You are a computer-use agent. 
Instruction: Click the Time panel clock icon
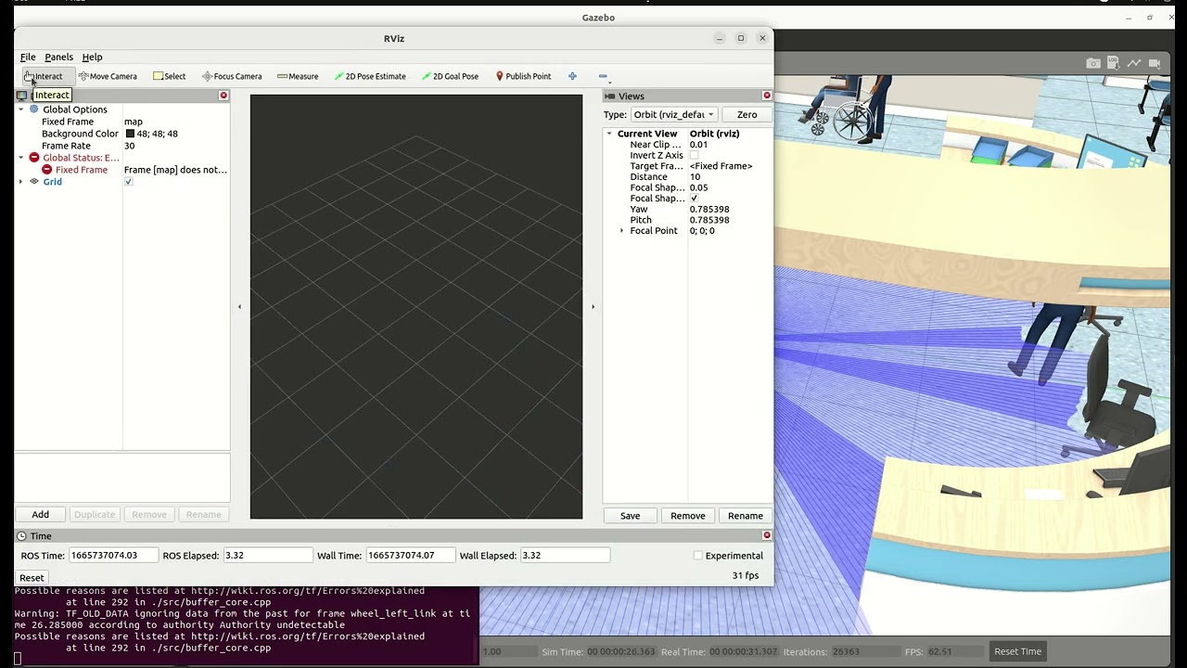(x=21, y=535)
